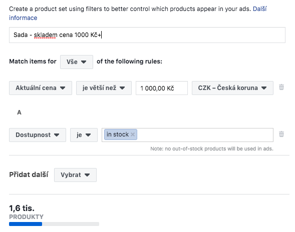The image size is (295, 232).
Task: Click the blue products progress bar
Action: pos(26,224)
